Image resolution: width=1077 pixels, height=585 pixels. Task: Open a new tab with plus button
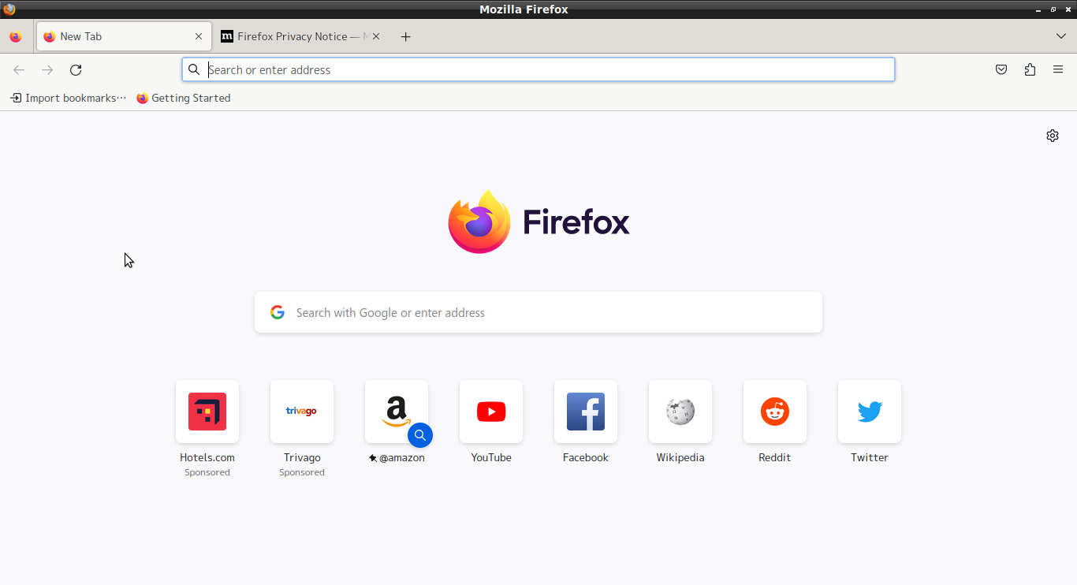point(405,36)
